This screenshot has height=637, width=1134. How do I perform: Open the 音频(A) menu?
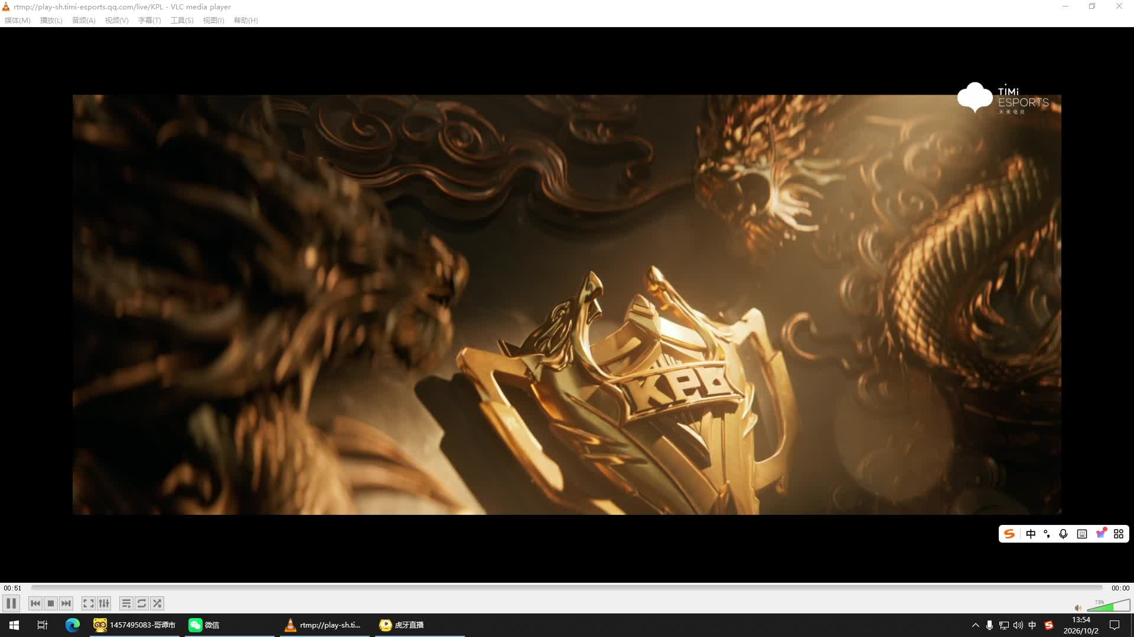click(x=83, y=20)
